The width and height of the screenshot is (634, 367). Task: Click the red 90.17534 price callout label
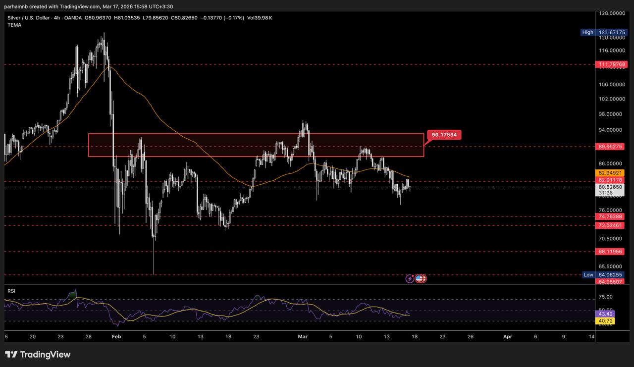pyautogui.click(x=444, y=134)
